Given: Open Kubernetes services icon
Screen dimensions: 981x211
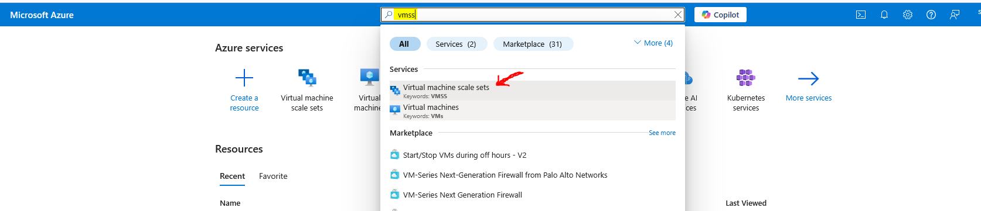Looking at the screenshot, I should (746, 78).
